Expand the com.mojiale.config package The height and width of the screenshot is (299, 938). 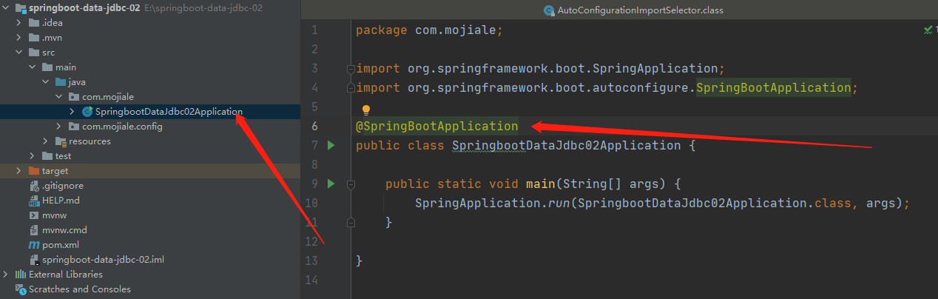click(x=59, y=127)
